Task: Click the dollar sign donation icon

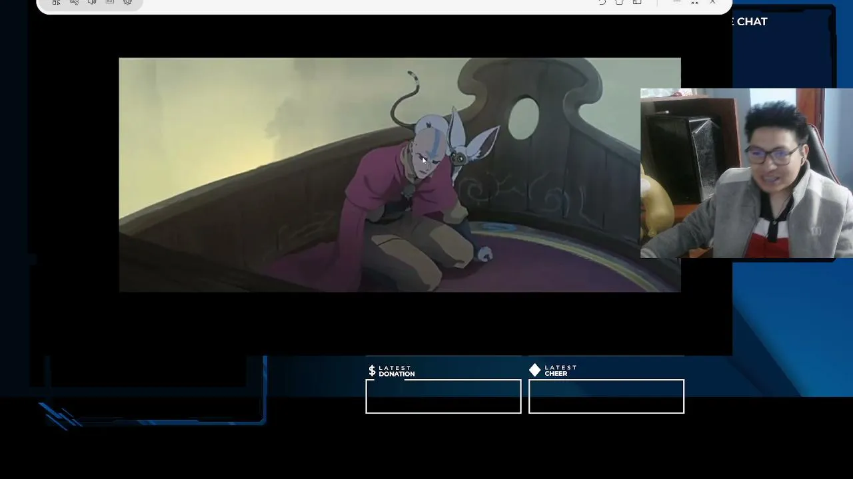Action: click(x=372, y=371)
